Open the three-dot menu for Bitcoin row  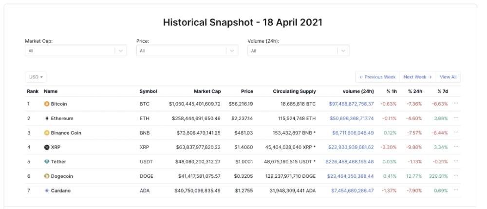click(456, 104)
